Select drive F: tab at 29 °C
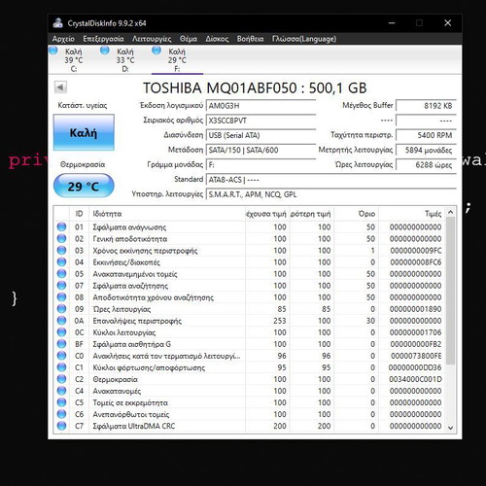The image size is (486, 486). (x=177, y=60)
